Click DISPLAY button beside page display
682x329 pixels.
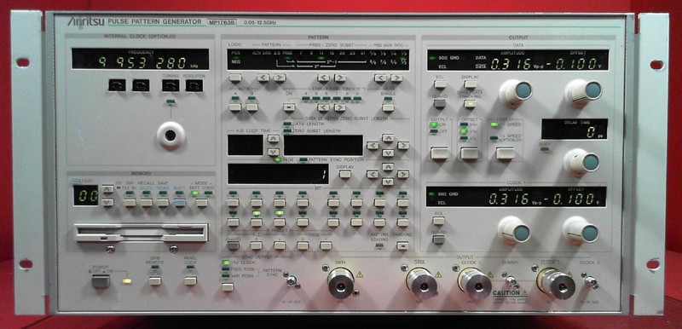coord(345,174)
